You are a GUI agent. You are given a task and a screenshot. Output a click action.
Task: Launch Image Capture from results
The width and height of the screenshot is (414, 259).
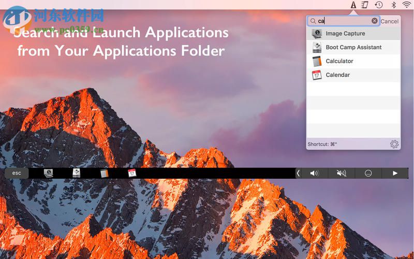pyautogui.click(x=353, y=34)
